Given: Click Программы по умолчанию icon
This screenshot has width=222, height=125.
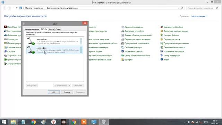Looking at the screenshot, I should [x=162, y=43].
